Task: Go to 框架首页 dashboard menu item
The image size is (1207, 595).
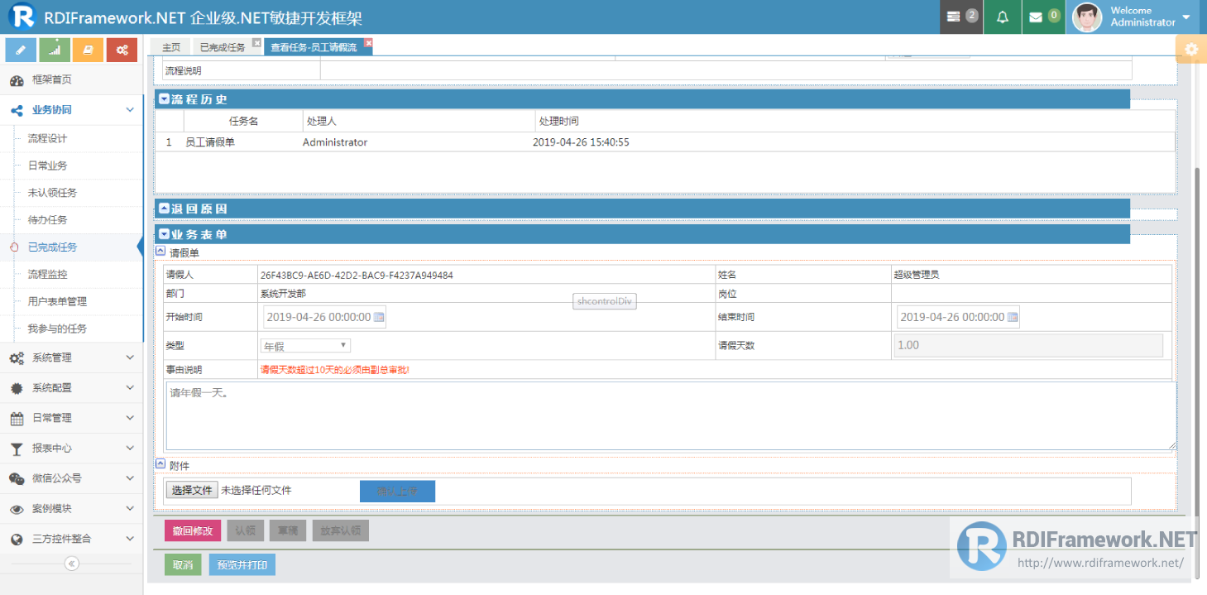Action: 71,79
